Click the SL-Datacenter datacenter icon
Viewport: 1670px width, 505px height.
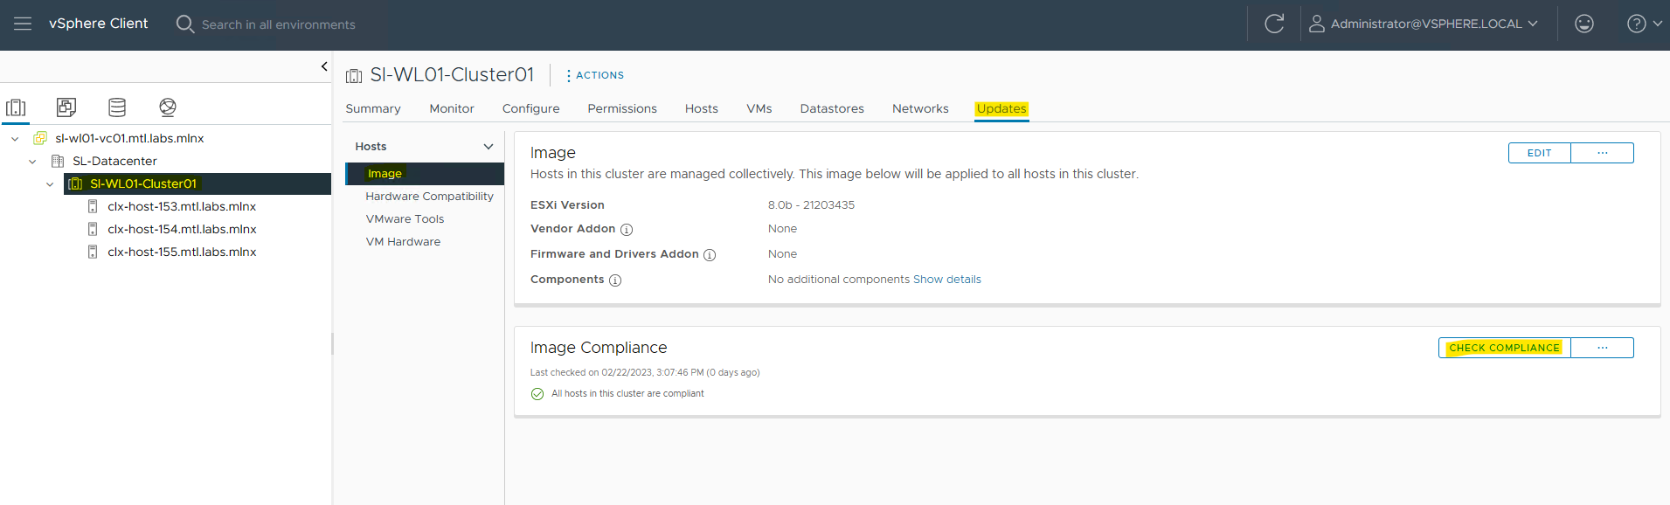coord(58,161)
